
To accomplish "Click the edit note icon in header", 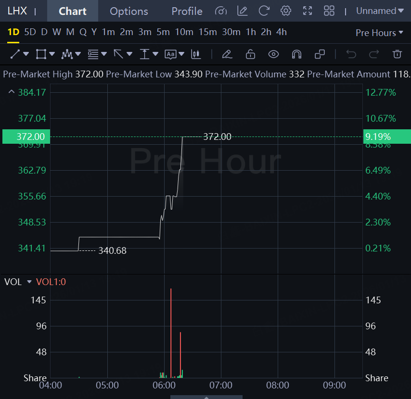I will click(242, 11).
